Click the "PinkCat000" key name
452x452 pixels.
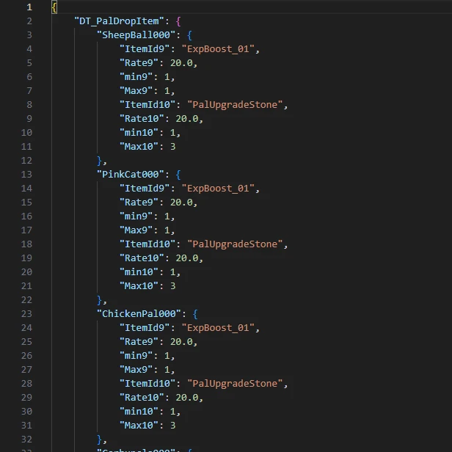tap(131, 175)
